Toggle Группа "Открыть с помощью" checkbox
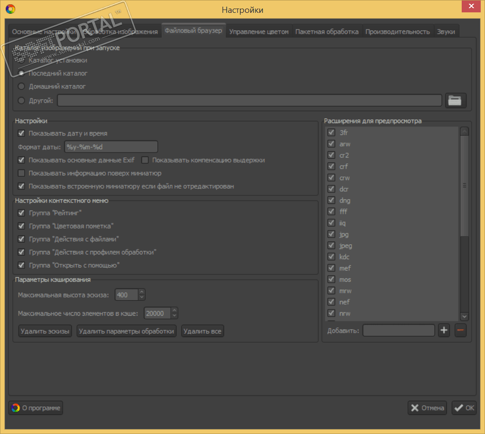 (x=21, y=265)
